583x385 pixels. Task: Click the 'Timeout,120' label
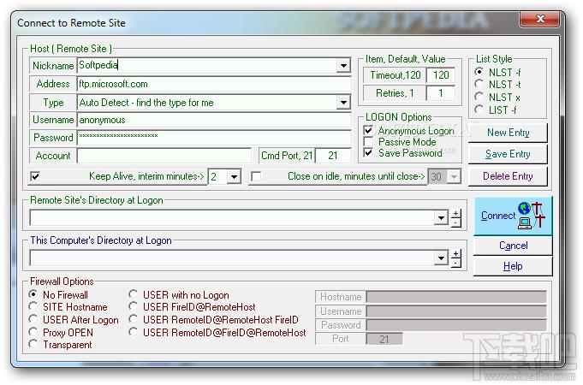click(x=396, y=75)
